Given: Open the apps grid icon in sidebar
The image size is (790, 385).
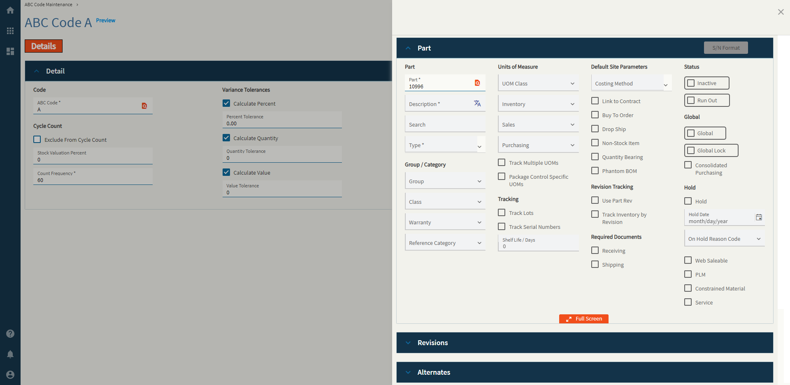Looking at the screenshot, I should (x=10, y=31).
